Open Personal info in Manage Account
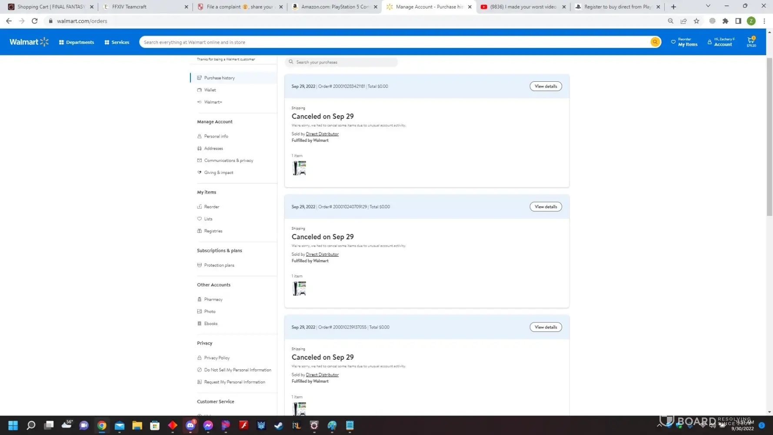 pos(216,136)
